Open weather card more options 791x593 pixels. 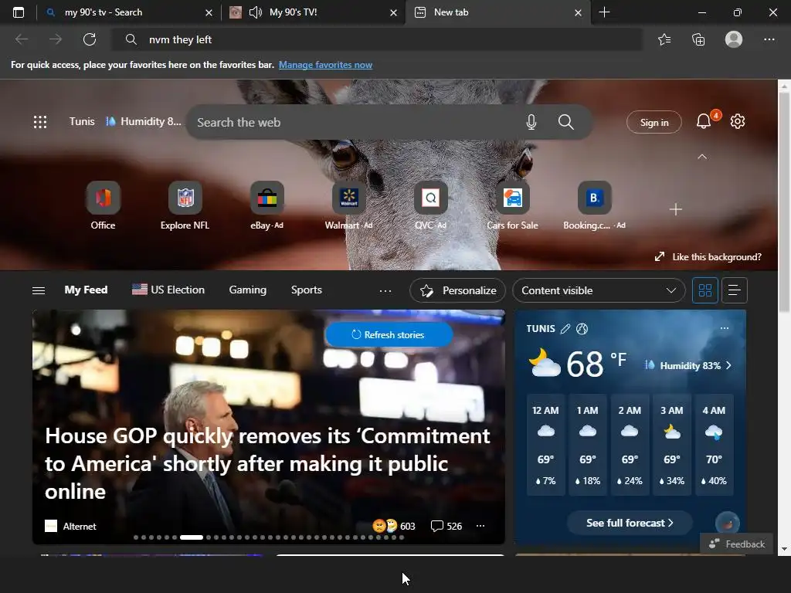[725, 328]
